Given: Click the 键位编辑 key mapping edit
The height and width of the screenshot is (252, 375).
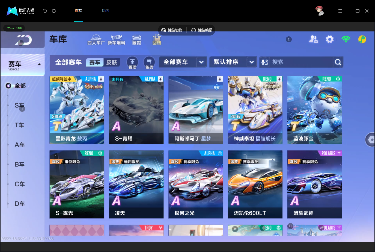Looking at the screenshot, I should point(202,30).
